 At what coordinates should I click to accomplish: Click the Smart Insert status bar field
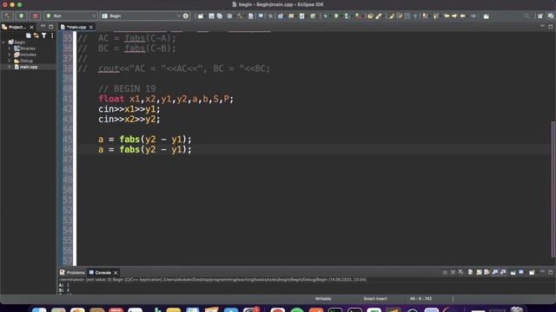click(x=375, y=299)
